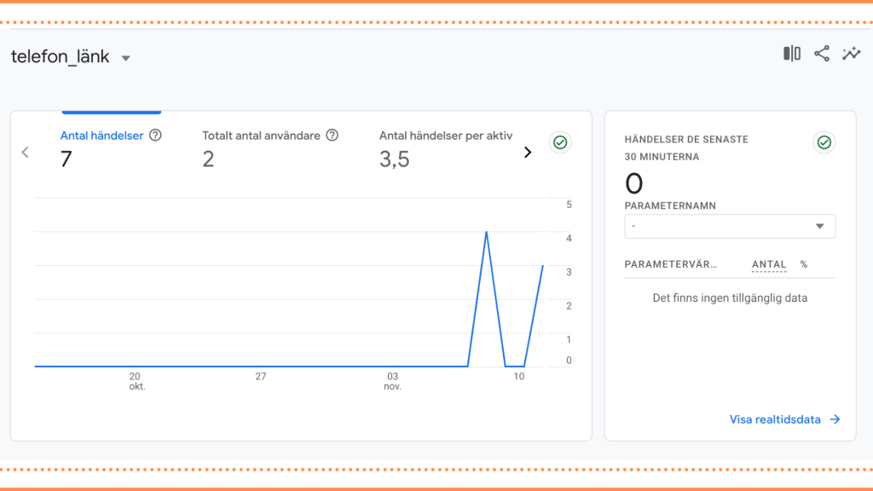The image size is (873, 491).
Task: Click green checkmark status in chart card
Action: (x=560, y=142)
